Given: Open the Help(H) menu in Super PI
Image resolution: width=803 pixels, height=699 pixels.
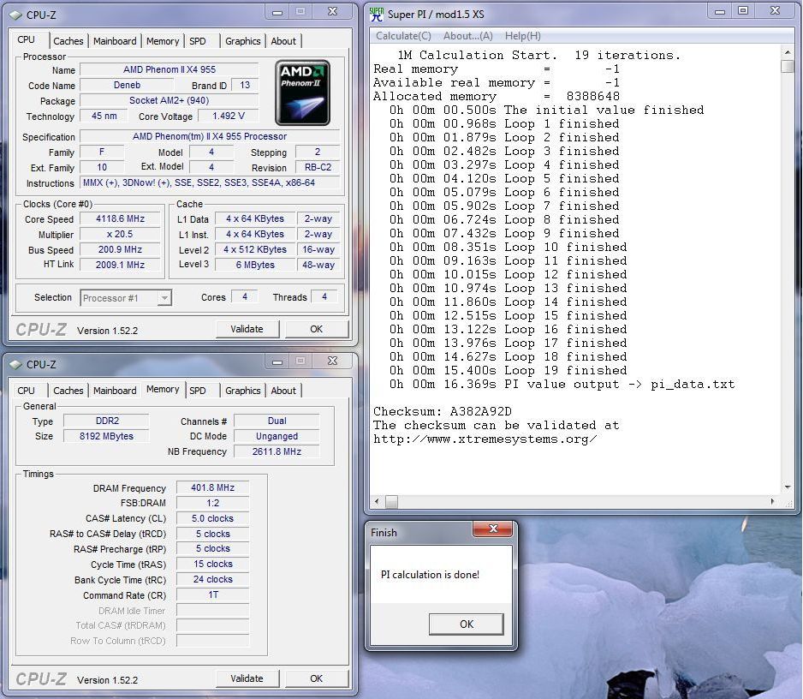Looking at the screenshot, I should 523,36.
